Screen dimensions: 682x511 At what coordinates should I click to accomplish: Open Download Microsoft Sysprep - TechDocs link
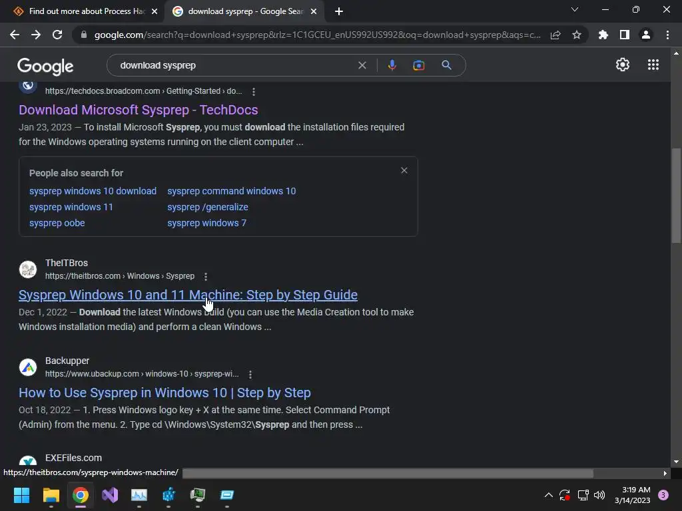pyautogui.click(x=139, y=110)
